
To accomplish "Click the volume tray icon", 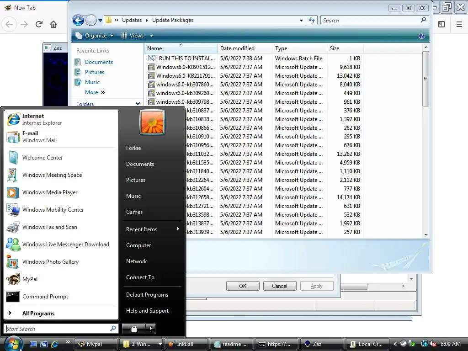I will click(433, 344).
